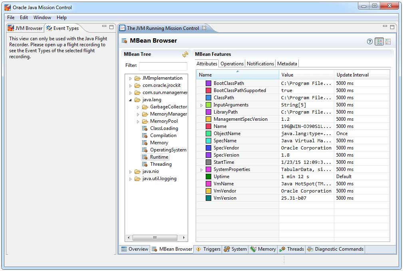Open the Triggers bottom tab
This screenshot has width=403, height=271.
coord(208,249)
